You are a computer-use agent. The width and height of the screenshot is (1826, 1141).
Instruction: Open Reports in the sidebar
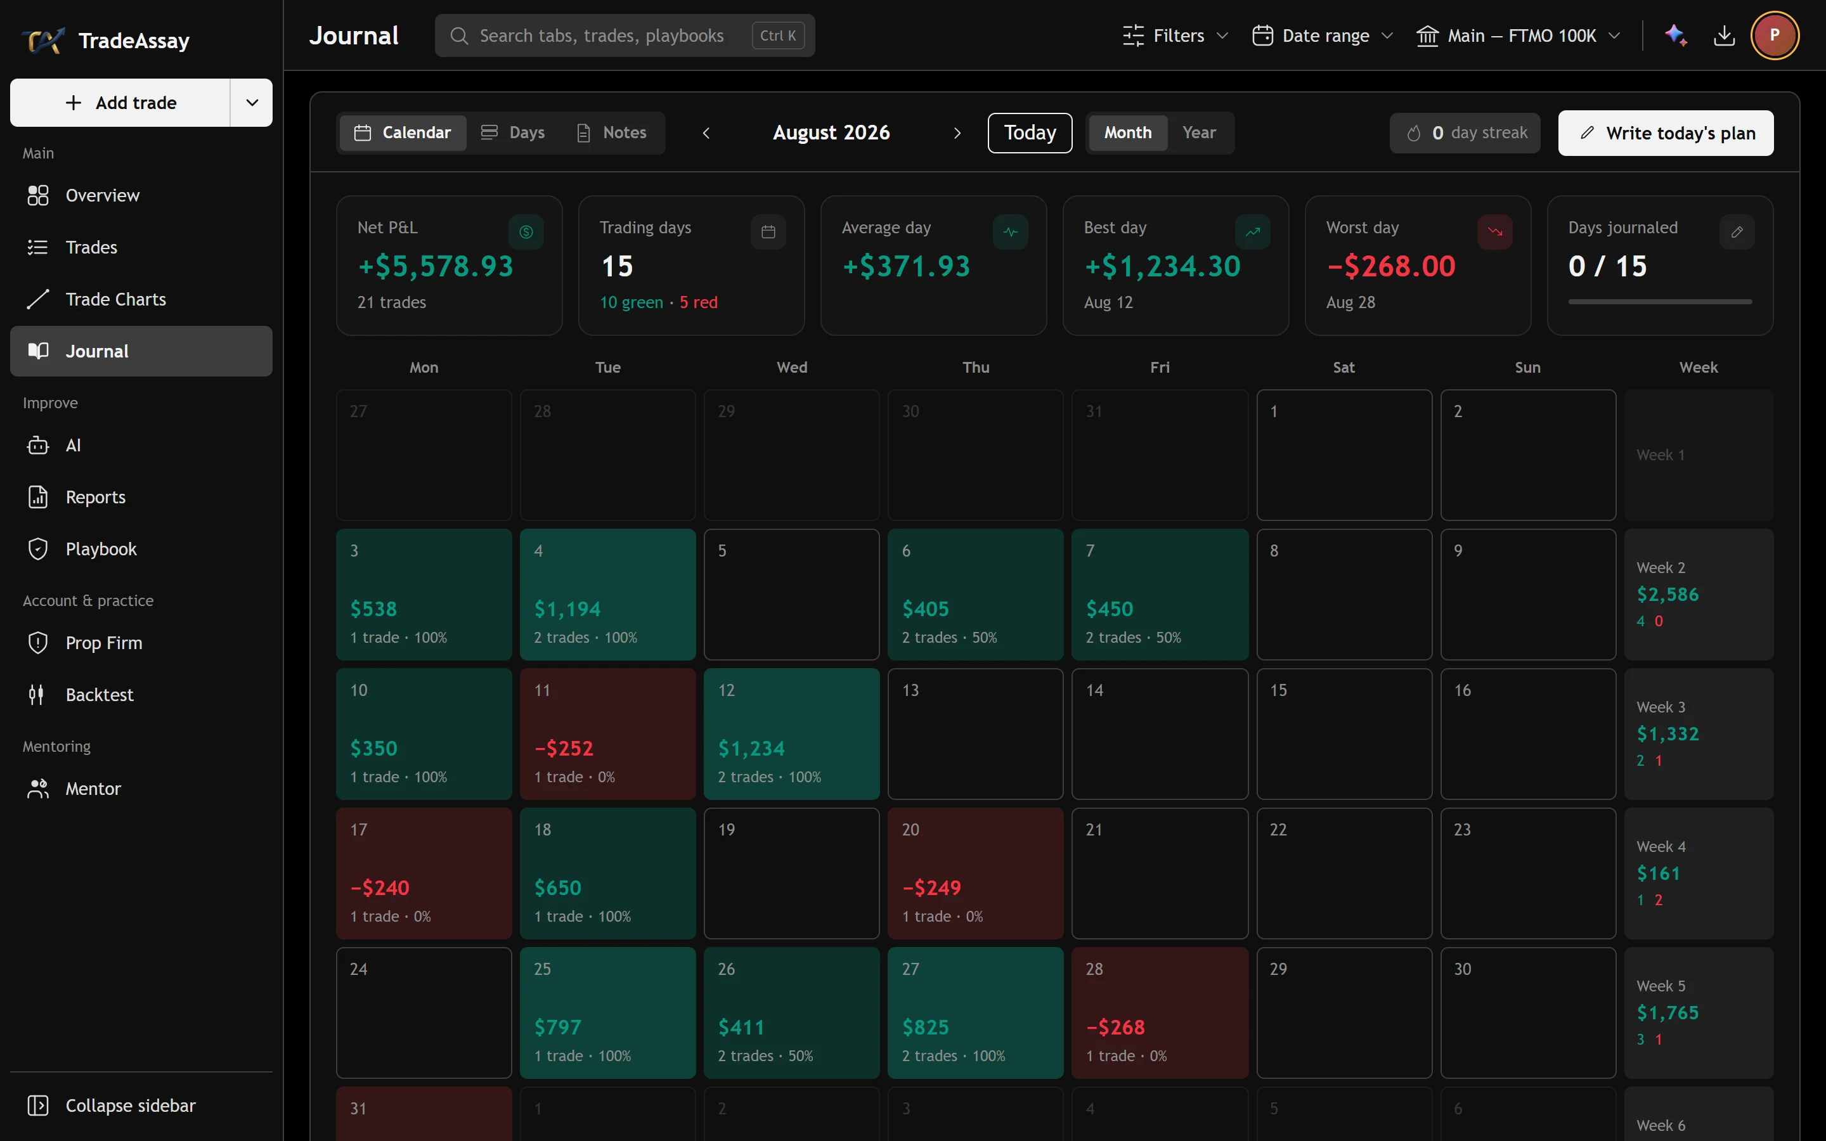[141, 498]
